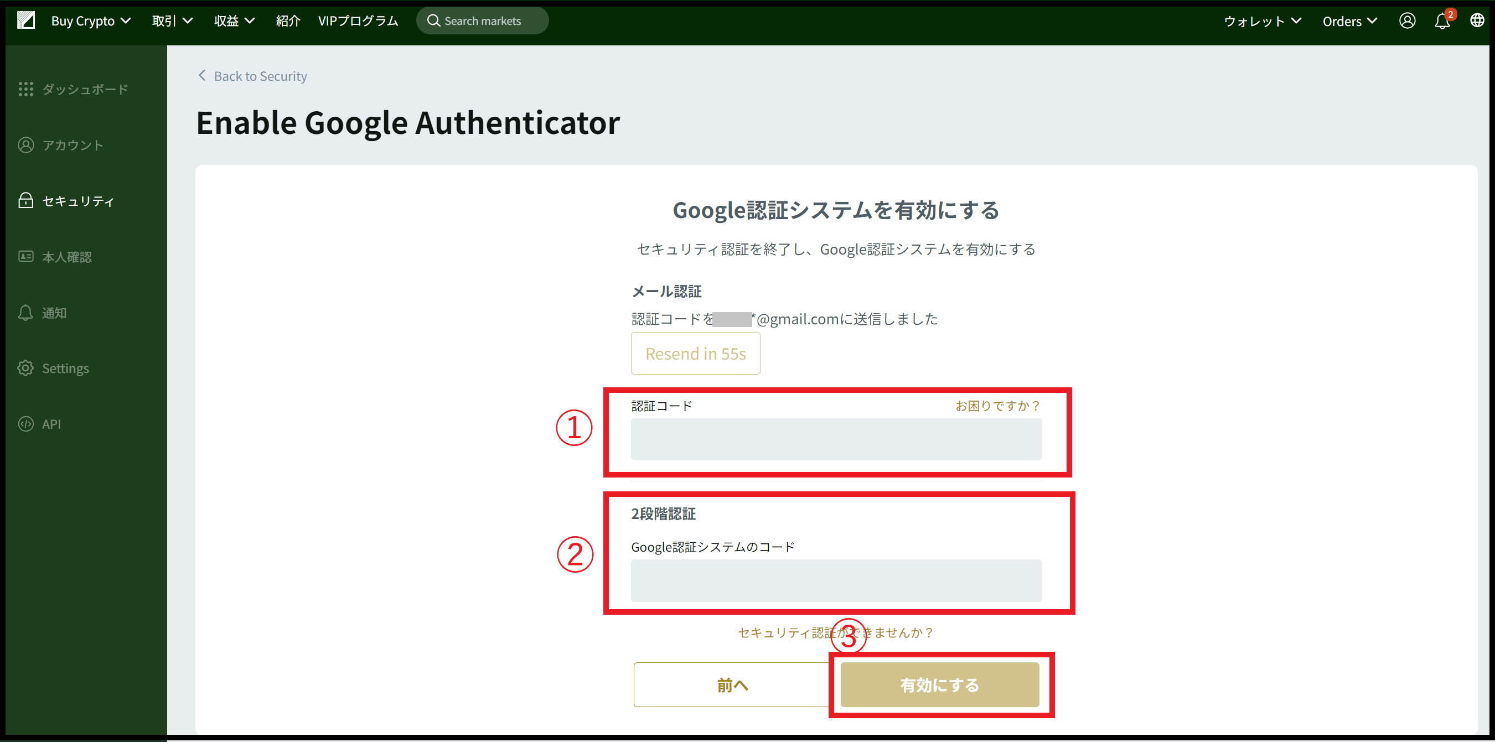Open the 紹介 referral page
Screen dimensions: 1495x742
tap(288, 21)
